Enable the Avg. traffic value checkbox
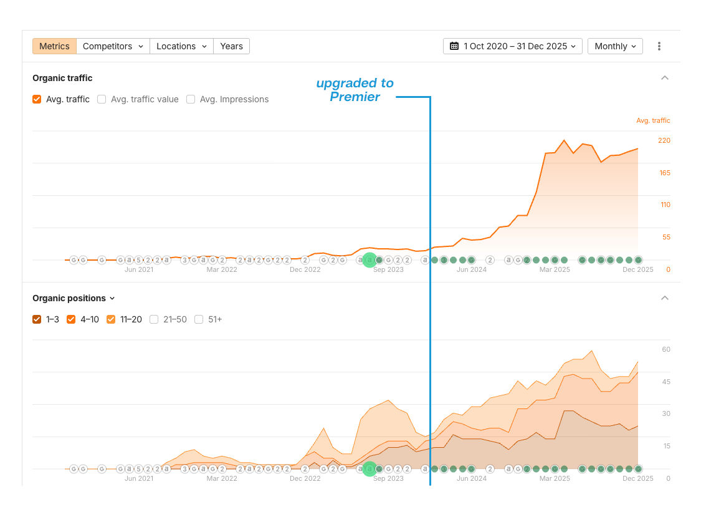 point(102,99)
